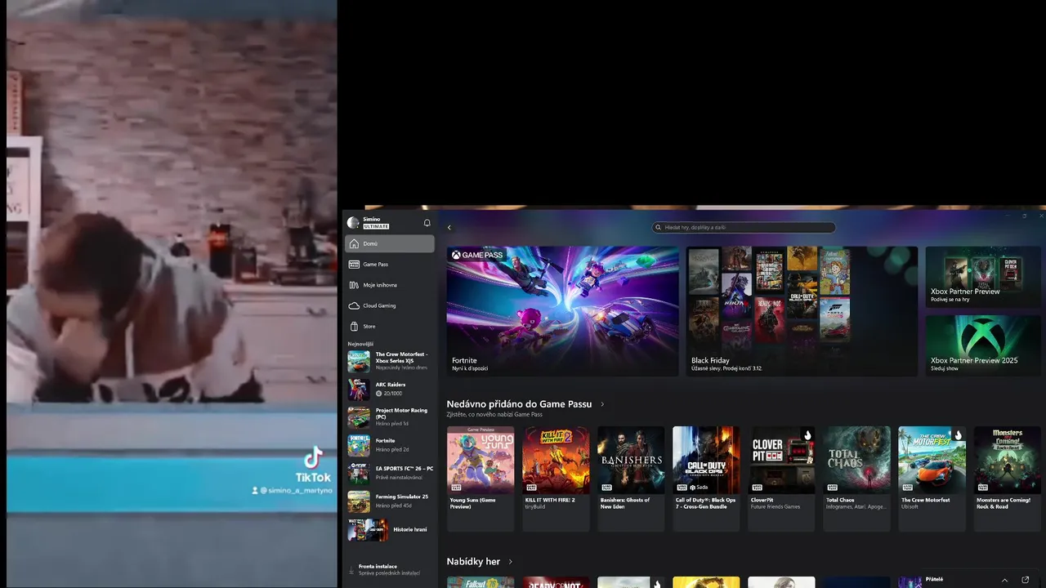The height and width of the screenshot is (588, 1046).
Task: Open The Crew Motorfest Game Pass card
Action: pyautogui.click(x=932, y=479)
